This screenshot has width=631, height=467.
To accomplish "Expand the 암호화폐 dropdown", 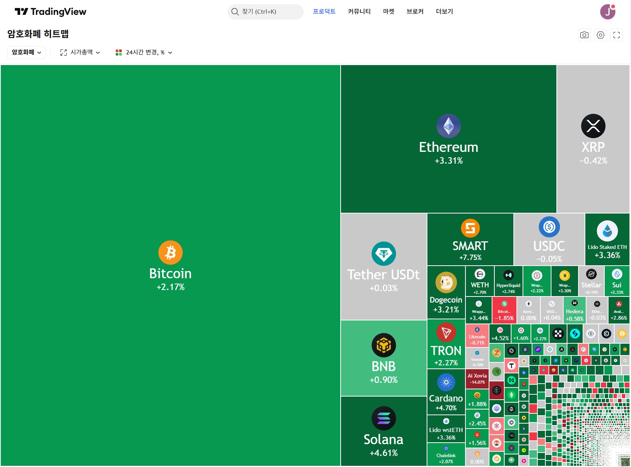I will point(26,52).
